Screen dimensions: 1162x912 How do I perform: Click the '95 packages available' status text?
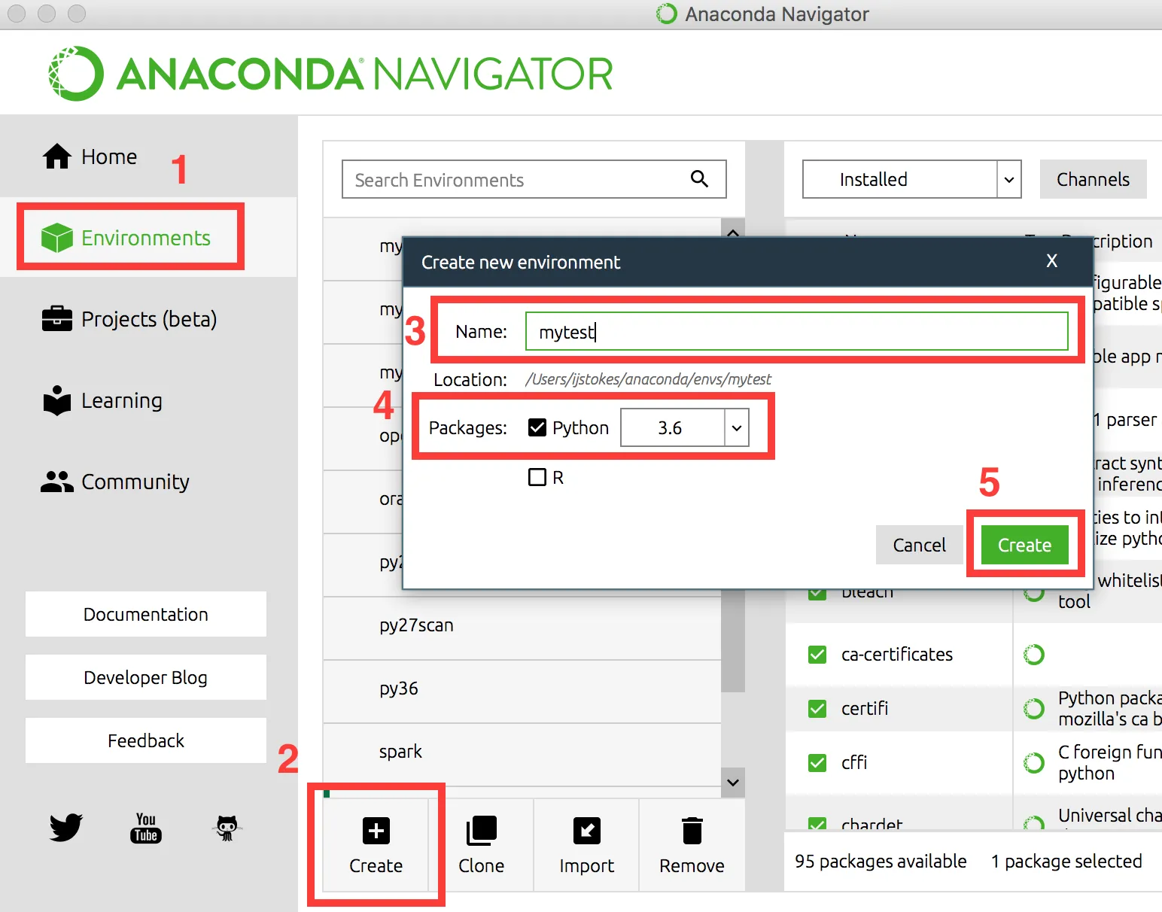[x=881, y=862]
